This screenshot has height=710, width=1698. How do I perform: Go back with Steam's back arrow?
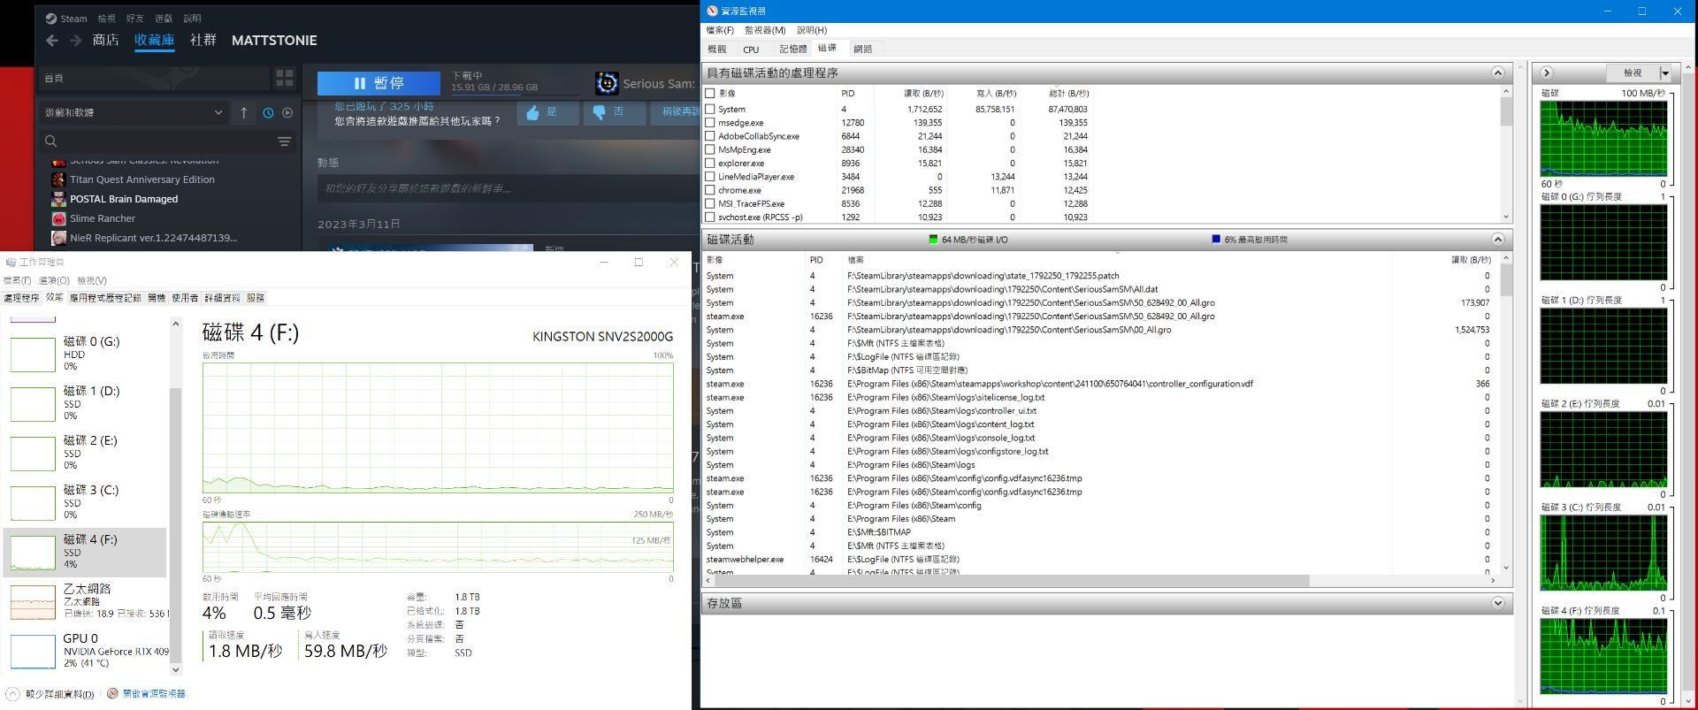tap(52, 41)
